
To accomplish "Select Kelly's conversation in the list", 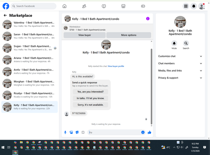I will (x=29, y=107).
